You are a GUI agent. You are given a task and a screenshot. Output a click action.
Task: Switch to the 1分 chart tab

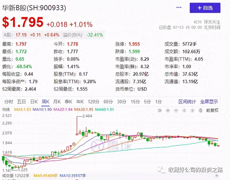(x=159, y=102)
